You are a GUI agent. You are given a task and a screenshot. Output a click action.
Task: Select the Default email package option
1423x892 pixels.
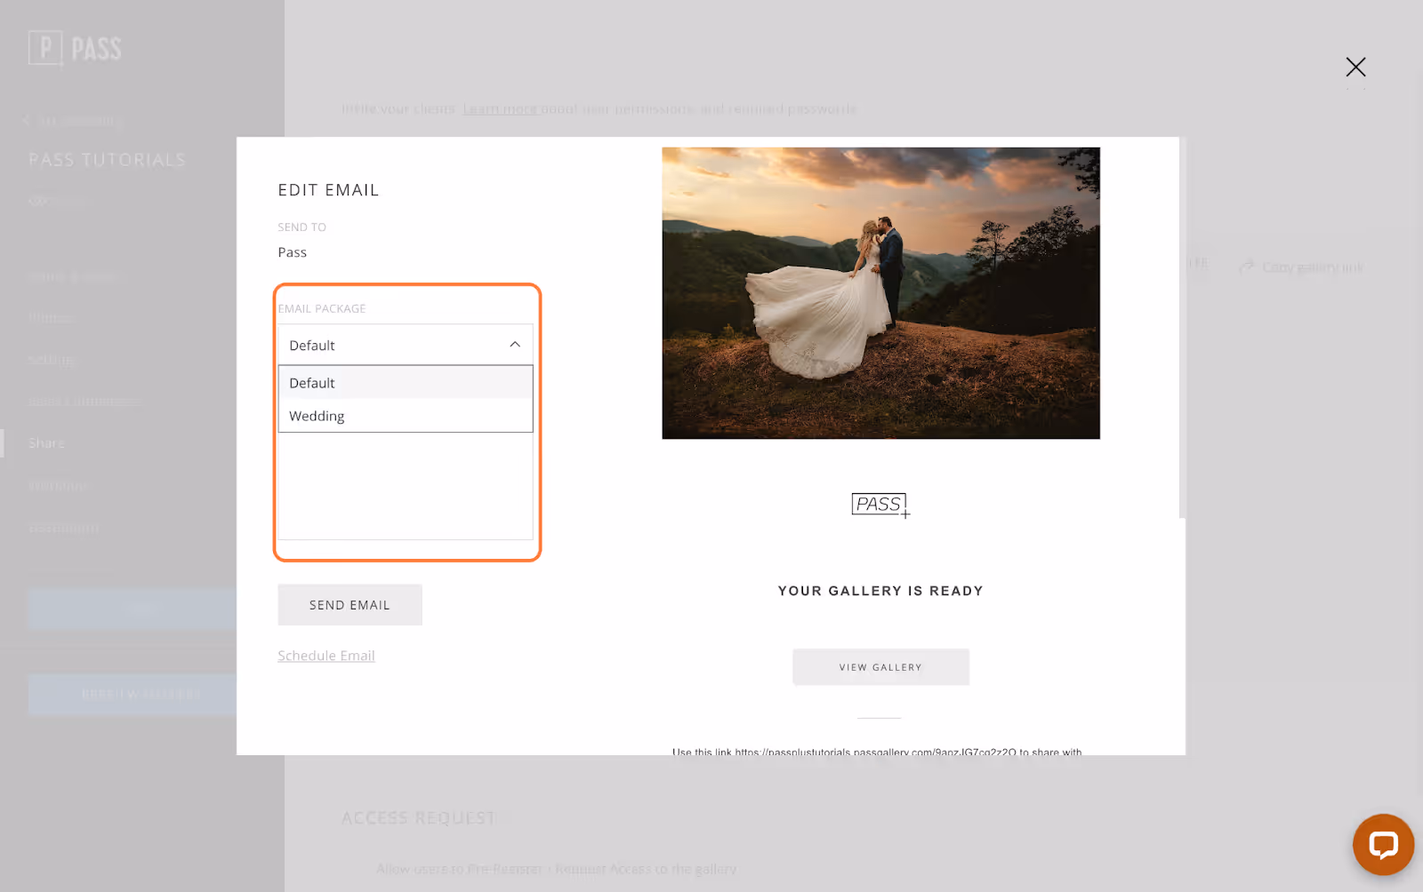(x=406, y=383)
